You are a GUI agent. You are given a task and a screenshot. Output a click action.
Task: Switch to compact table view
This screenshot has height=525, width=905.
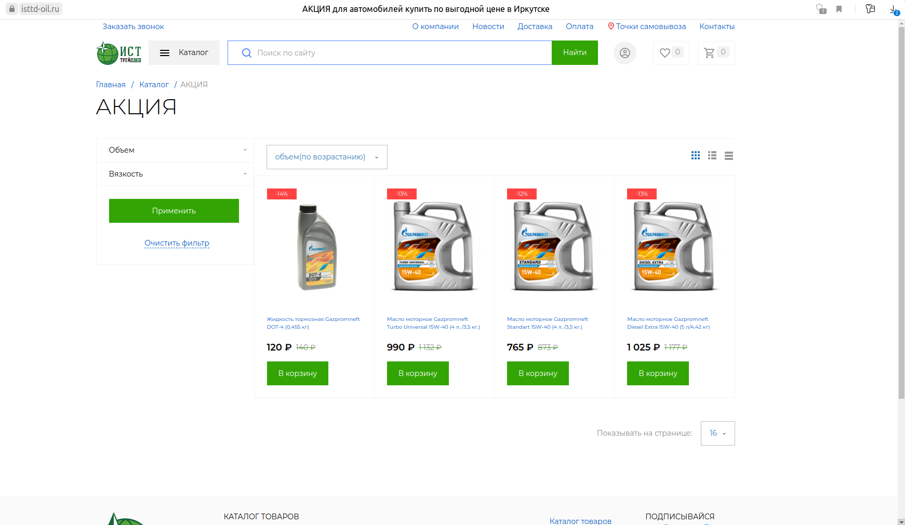point(729,155)
